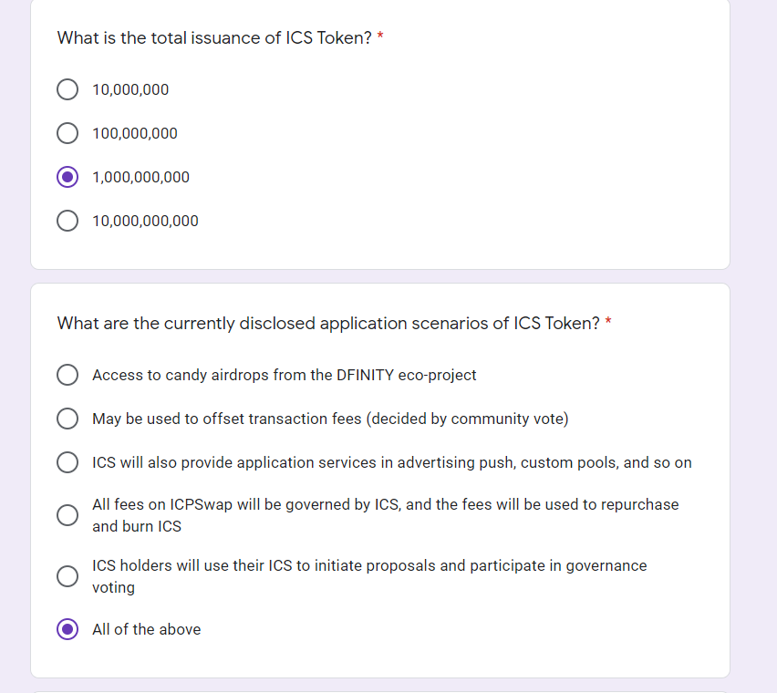Choose the 100,000,000 radio option

(67, 133)
